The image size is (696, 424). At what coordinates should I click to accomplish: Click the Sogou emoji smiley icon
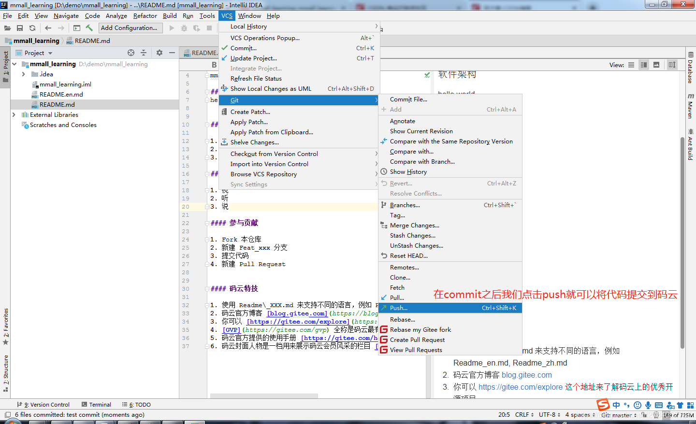click(638, 405)
